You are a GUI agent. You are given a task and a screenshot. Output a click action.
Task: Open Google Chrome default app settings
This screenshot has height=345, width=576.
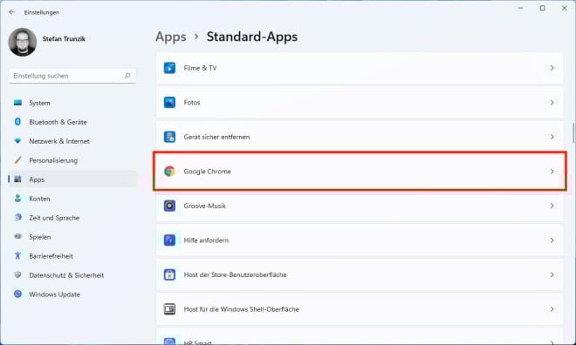360,172
